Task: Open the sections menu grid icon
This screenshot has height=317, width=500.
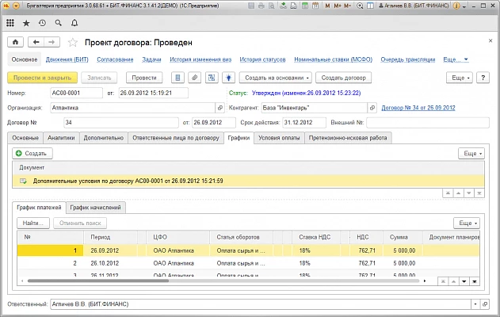Action: 10,23
